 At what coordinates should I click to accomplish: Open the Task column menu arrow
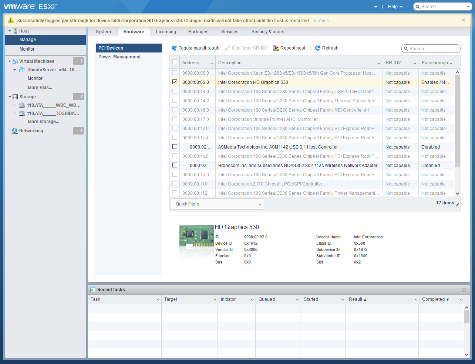pyautogui.click(x=158, y=300)
